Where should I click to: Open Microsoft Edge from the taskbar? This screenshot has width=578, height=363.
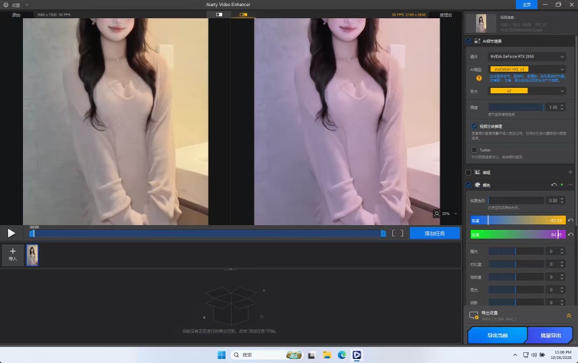(x=342, y=355)
